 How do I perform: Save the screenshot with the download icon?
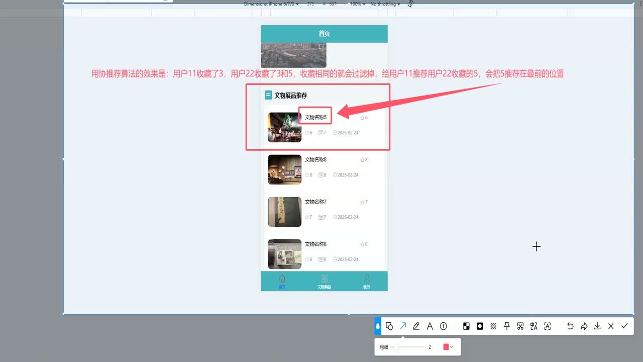click(597, 326)
